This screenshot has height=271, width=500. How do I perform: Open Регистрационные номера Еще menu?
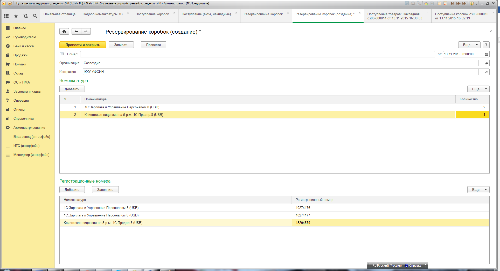point(478,190)
